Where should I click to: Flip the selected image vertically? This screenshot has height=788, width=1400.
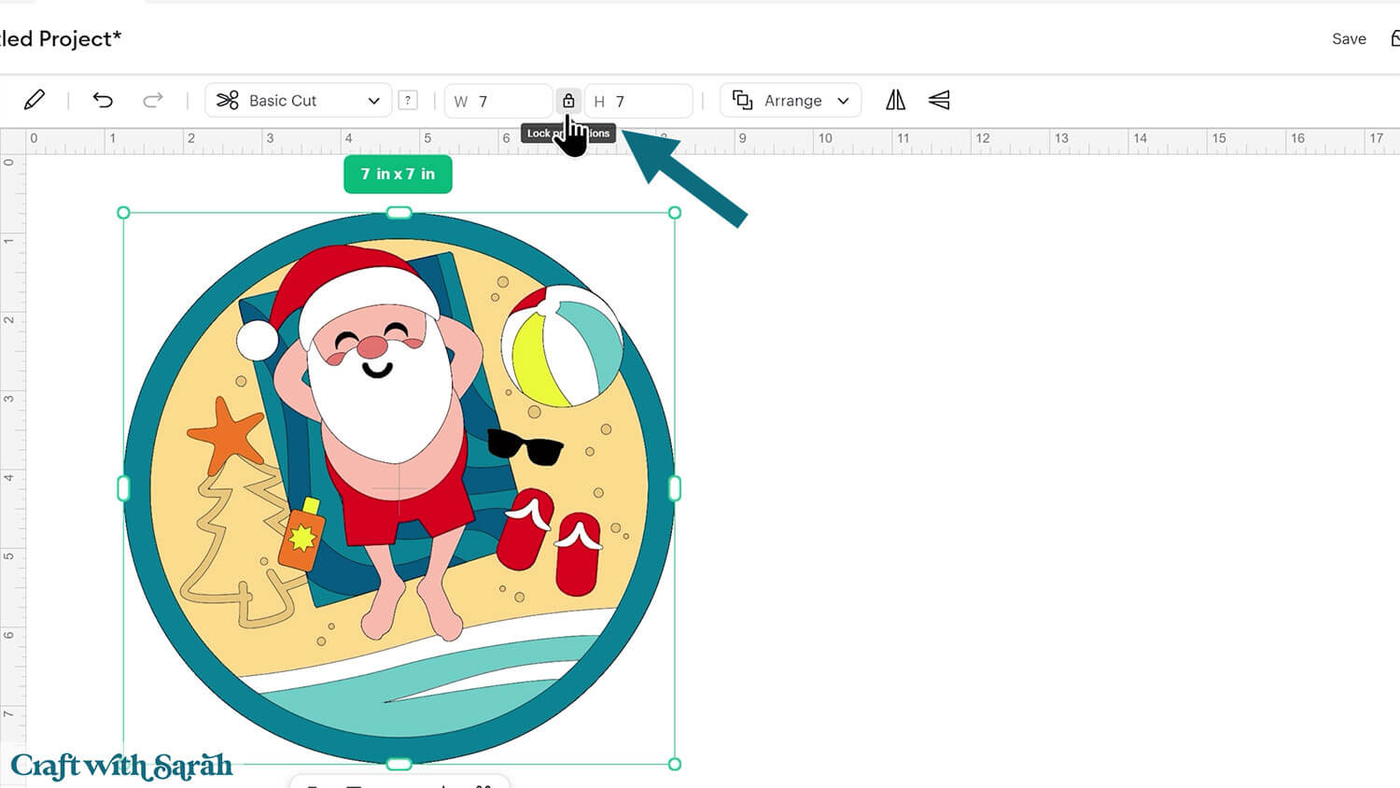[938, 100]
